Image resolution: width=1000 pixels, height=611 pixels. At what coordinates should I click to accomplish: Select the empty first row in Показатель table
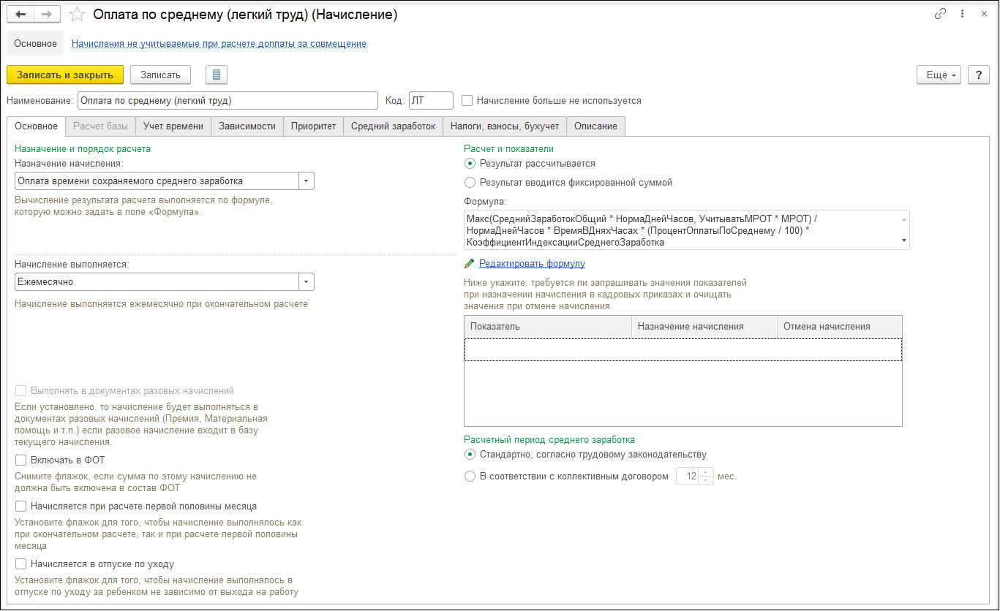(683, 349)
